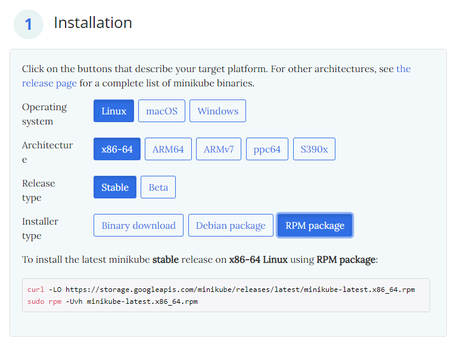This screenshot has width=454, height=342.
Task: Select the Linux operating system button
Action: 113,111
